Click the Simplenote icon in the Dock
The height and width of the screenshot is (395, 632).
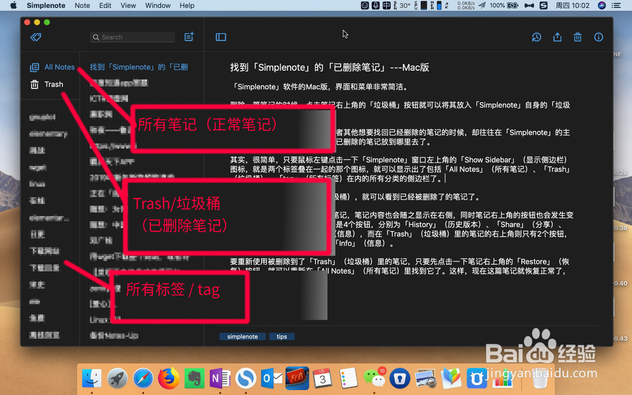pos(245,378)
